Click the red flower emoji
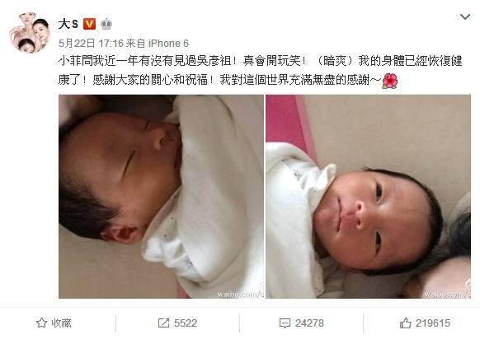This screenshot has height=339, width=480. click(x=390, y=81)
